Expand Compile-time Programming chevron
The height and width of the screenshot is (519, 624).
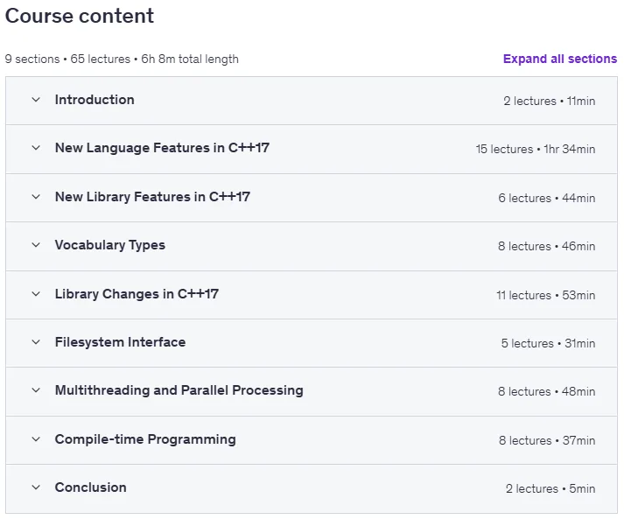coord(36,439)
